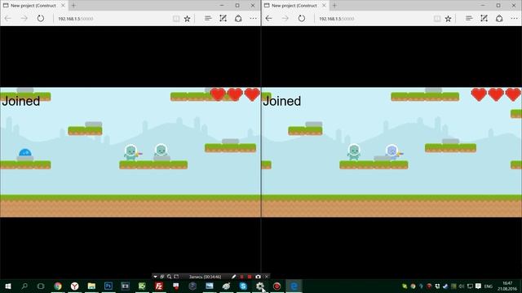Focus the address bar in right browser

(373, 19)
